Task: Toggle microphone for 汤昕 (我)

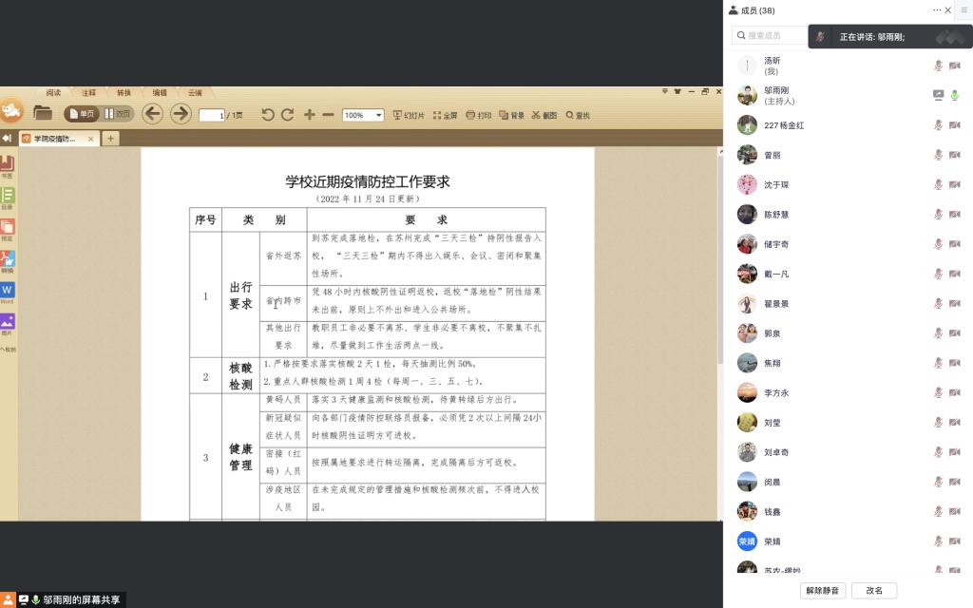Action: pos(938,66)
